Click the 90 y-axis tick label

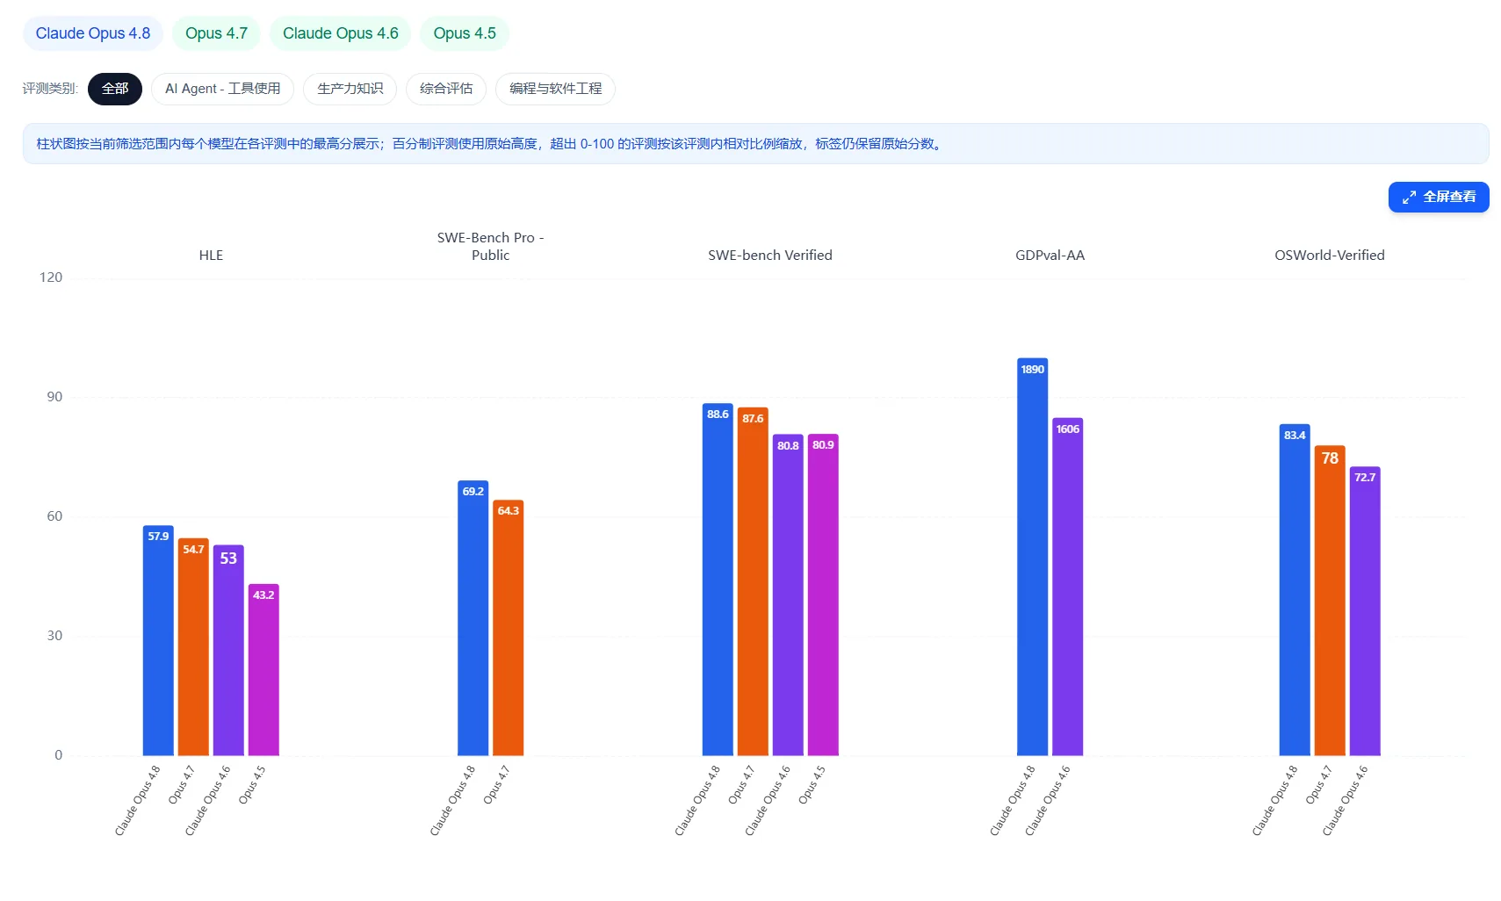[x=54, y=397]
